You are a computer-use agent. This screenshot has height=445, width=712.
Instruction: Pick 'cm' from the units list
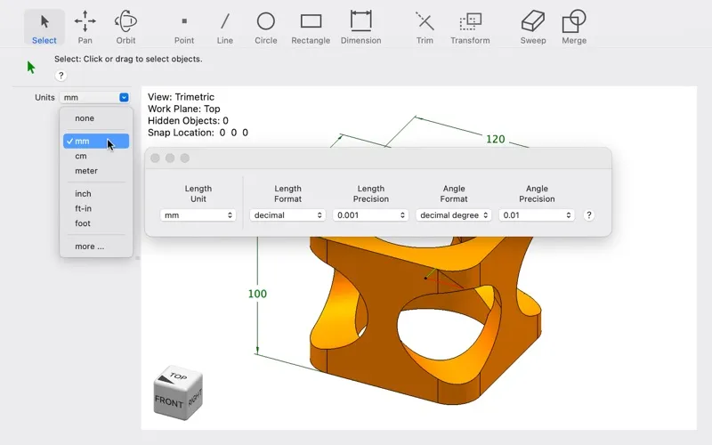[x=96, y=156]
